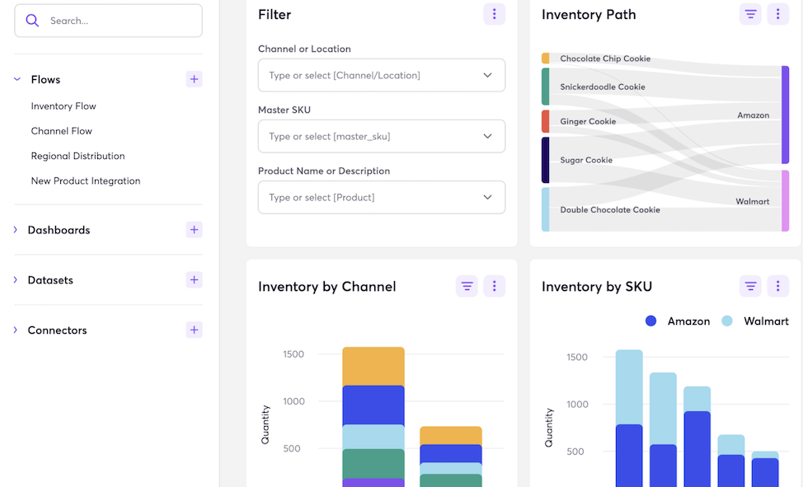Open the Inventory Path kebab menu

click(777, 14)
